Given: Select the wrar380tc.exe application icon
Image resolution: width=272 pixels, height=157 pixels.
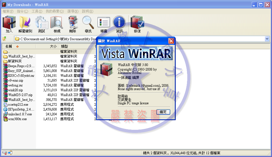Looking at the screenshot, I should pyautogui.click(x=5, y=119).
